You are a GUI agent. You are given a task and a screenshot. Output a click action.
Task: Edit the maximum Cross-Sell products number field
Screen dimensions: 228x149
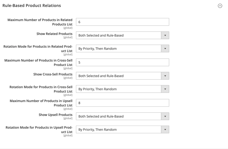click(x=123, y=62)
